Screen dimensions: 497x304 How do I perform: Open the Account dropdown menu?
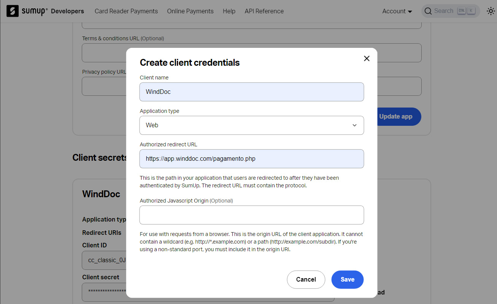(x=397, y=11)
